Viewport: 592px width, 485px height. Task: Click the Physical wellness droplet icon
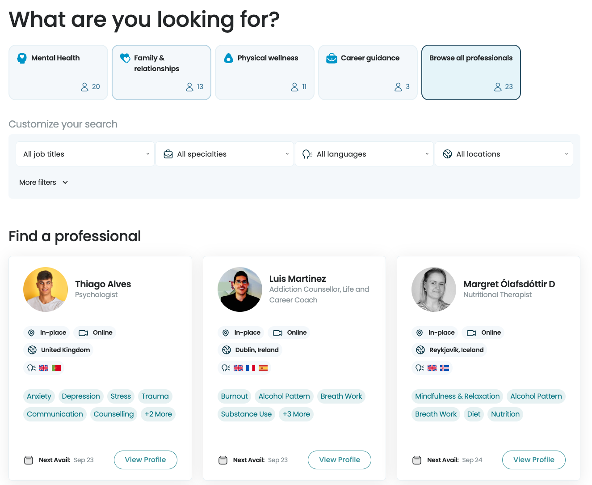tap(228, 58)
